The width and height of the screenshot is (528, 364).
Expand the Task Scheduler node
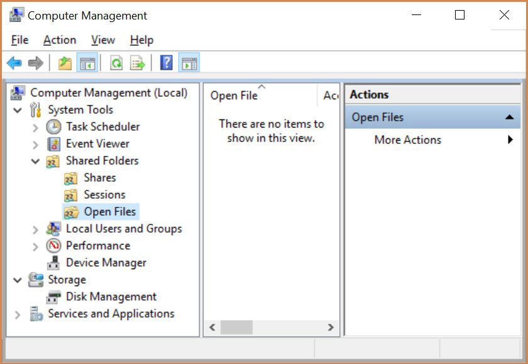click(x=35, y=127)
